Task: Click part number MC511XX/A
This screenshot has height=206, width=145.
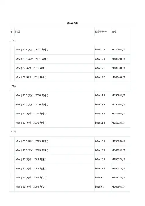Action: [118, 123]
